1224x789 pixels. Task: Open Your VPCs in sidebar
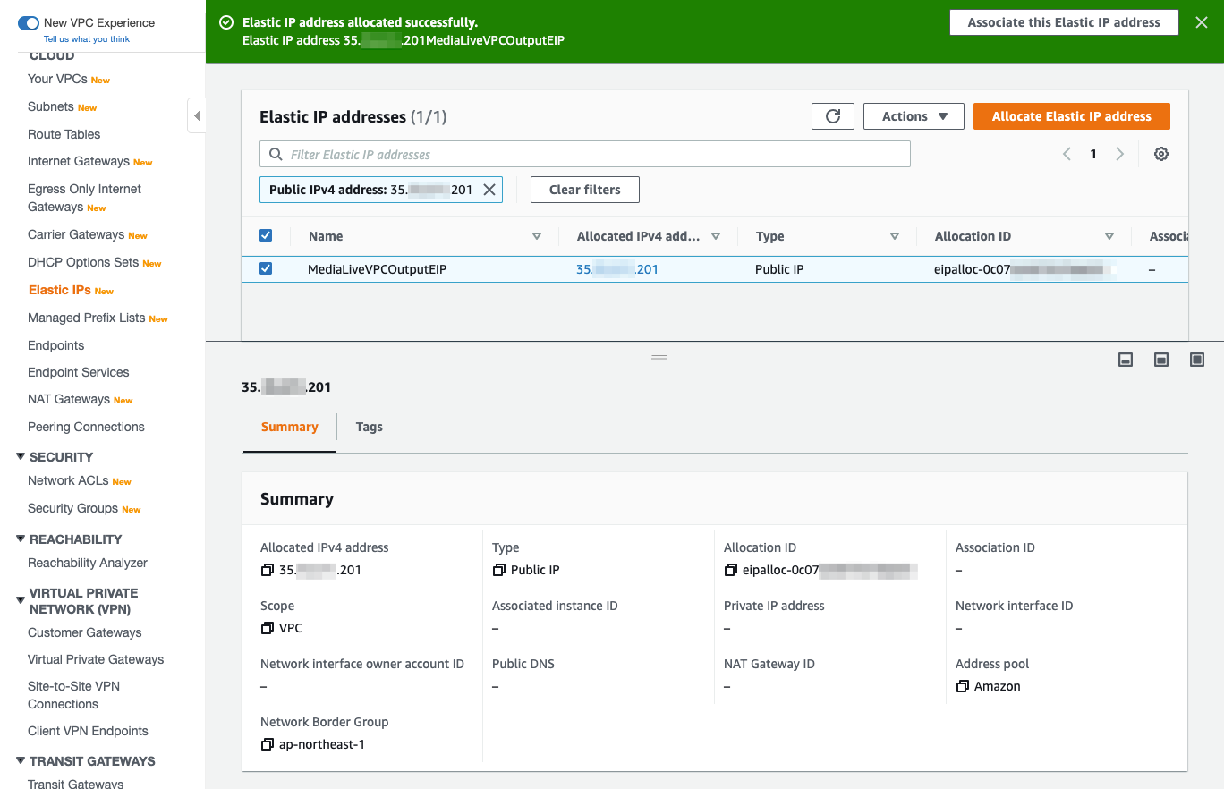click(x=57, y=79)
